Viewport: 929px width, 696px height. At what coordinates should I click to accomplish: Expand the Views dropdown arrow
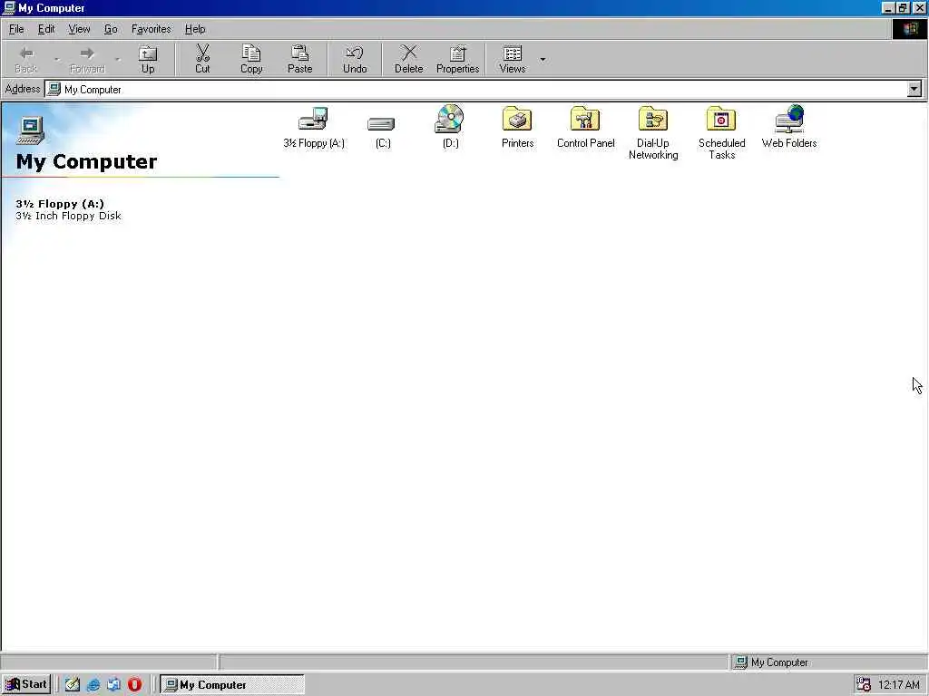click(x=543, y=59)
